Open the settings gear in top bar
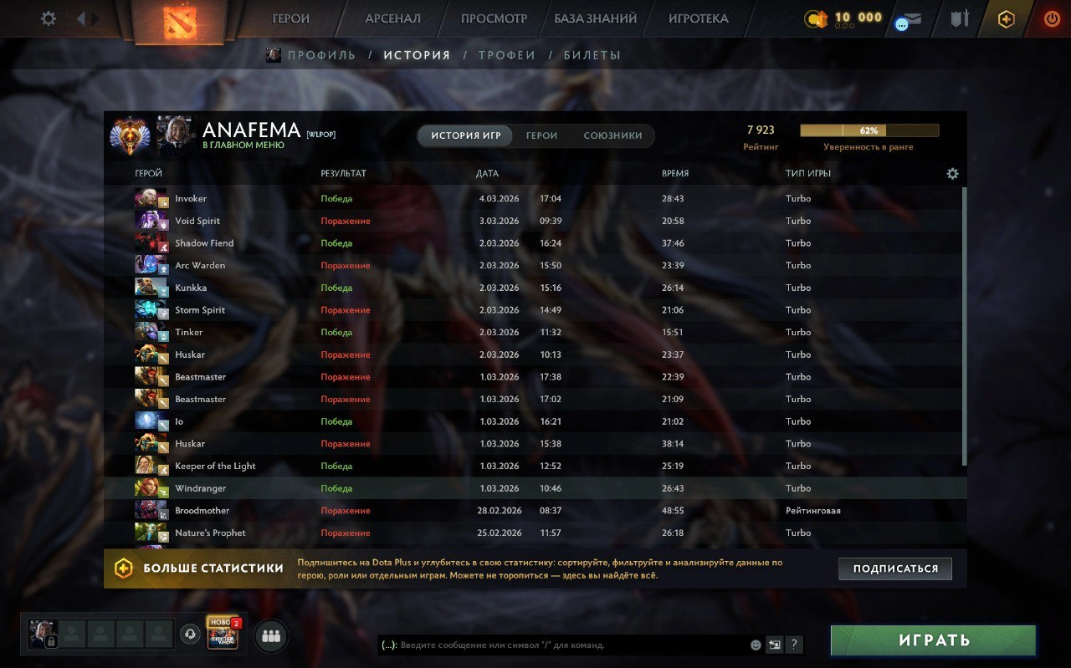 pyautogui.click(x=49, y=18)
